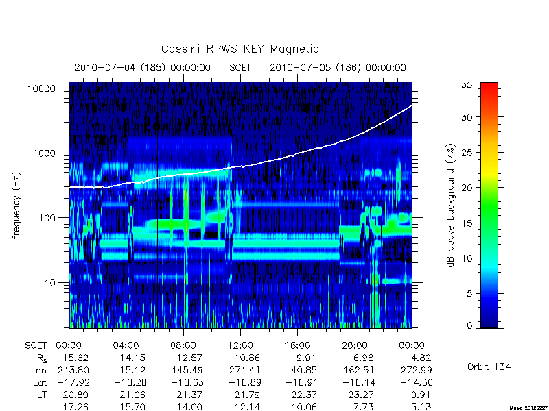Click the 25 label on the colorbar scale
The width and height of the screenshot is (549, 411).
467,152
